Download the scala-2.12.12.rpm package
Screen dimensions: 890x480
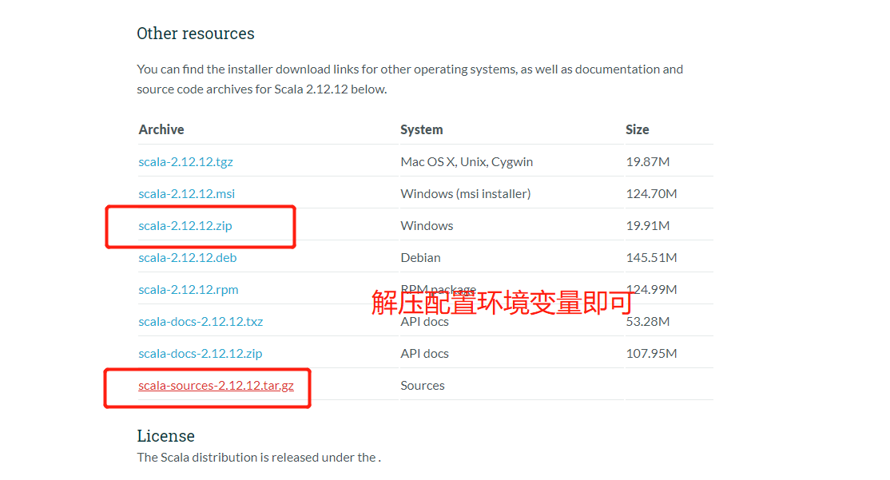tap(188, 290)
